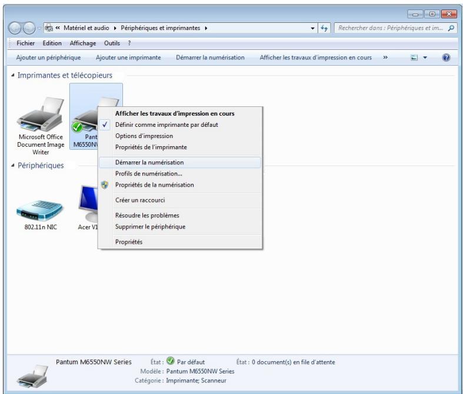Select Propriétés de l'imprimante menu entry

(x=151, y=147)
